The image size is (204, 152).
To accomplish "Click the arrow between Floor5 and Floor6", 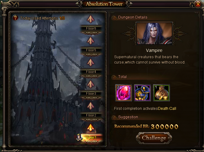I will point(91,41).
